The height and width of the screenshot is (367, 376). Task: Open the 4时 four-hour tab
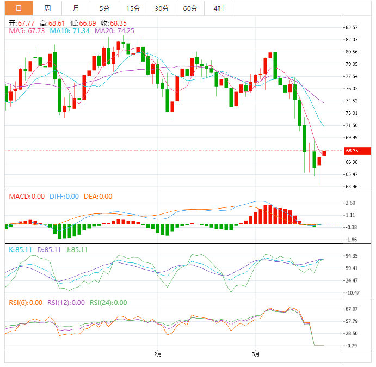tap(218, 8)
